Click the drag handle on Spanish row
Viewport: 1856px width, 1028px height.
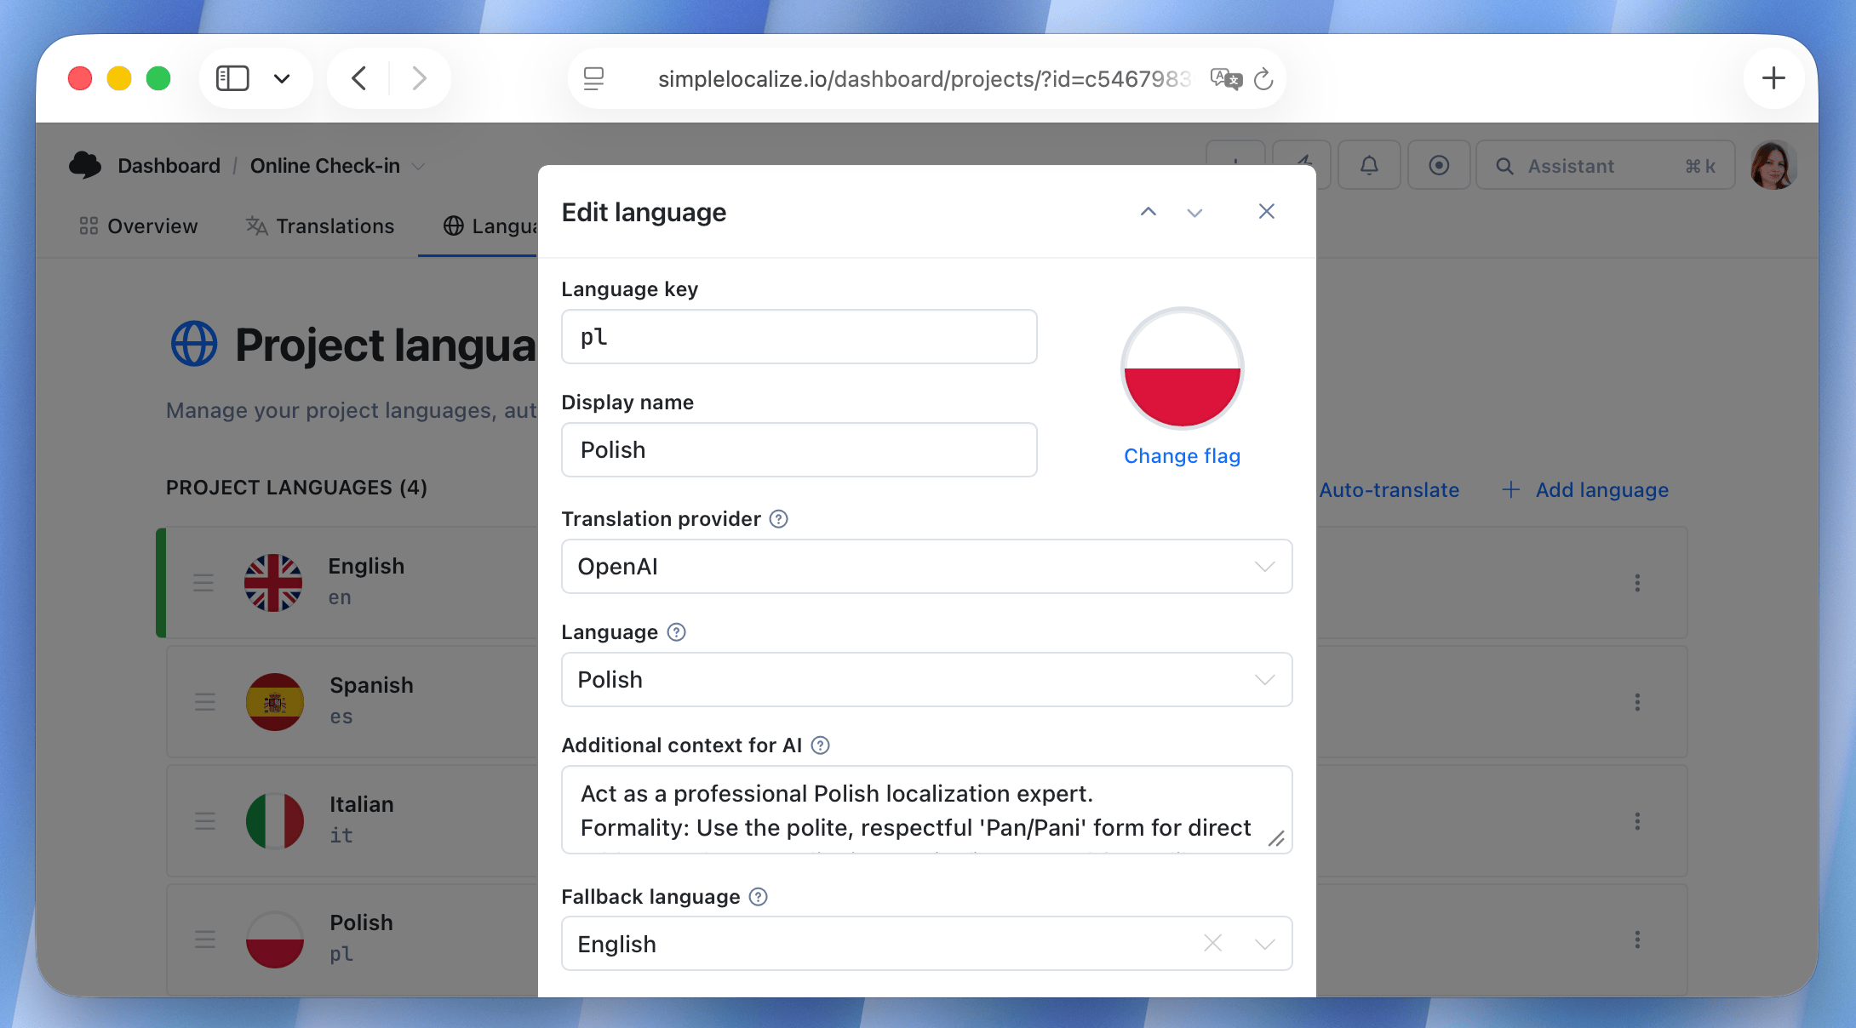click(204, 702)
